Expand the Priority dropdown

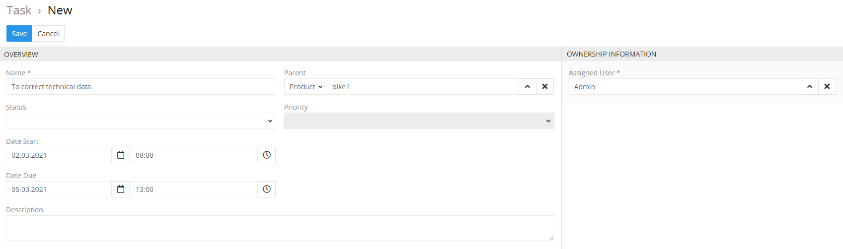(x=419, y=121)
